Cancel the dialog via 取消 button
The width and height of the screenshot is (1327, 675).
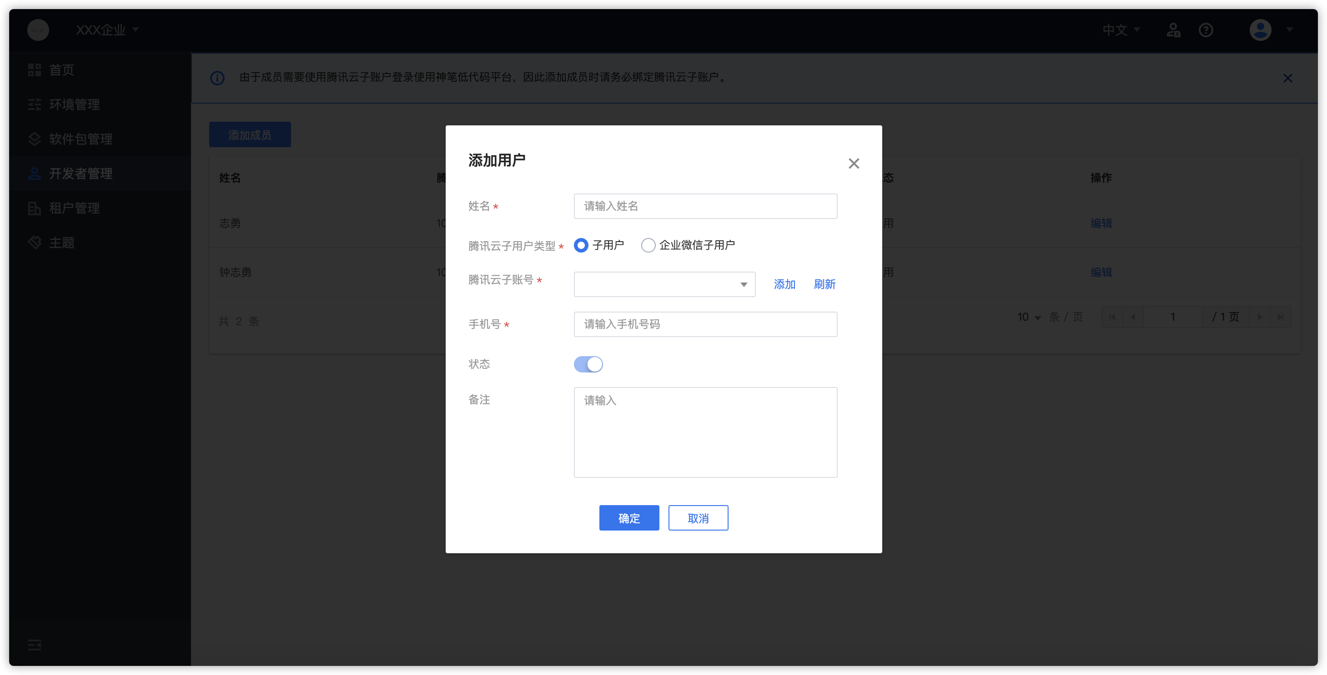[698, 517]
